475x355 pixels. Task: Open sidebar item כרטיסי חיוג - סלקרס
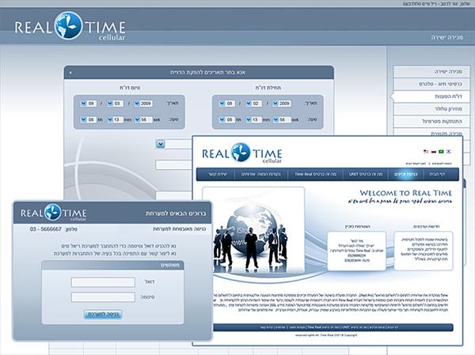coord(431,84)
